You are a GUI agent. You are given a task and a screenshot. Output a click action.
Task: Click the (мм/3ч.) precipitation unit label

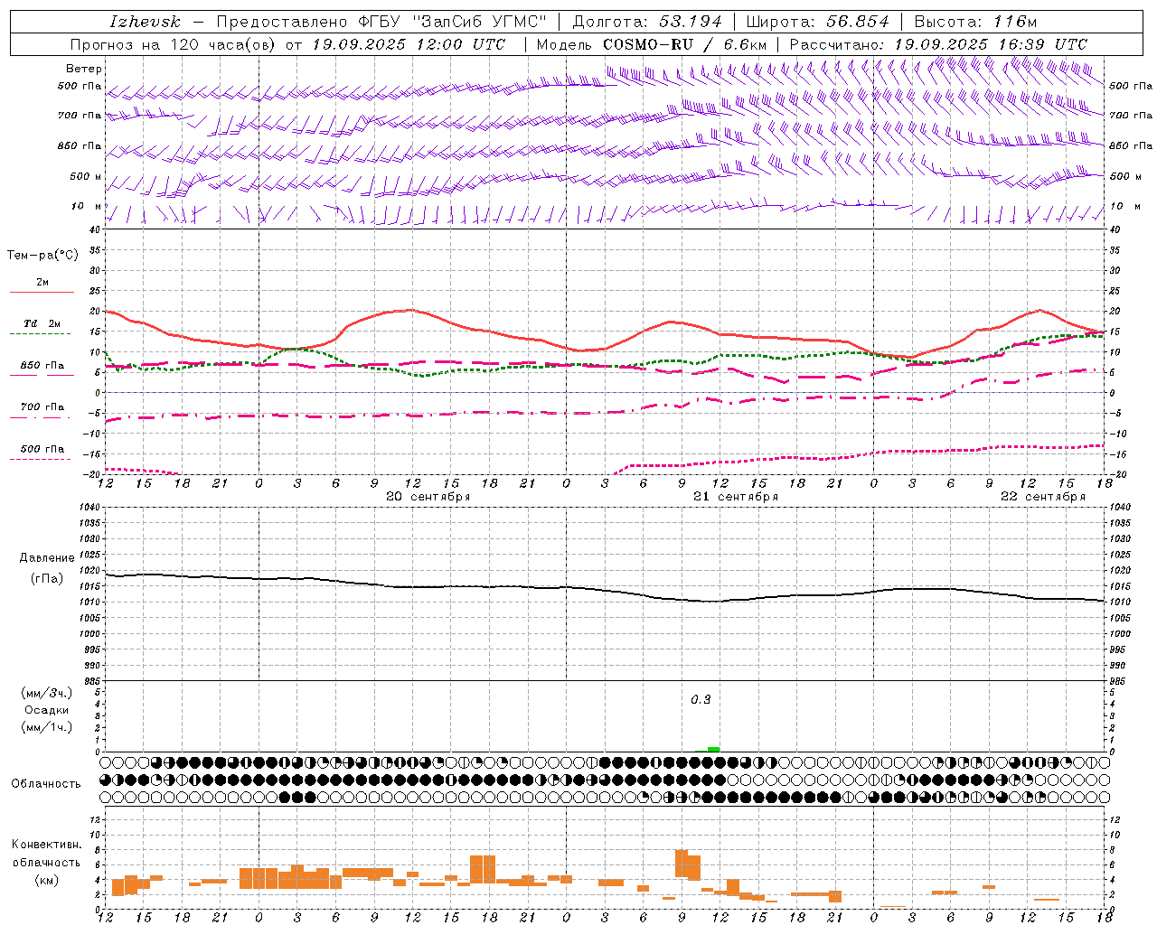(x=47, y=693)
